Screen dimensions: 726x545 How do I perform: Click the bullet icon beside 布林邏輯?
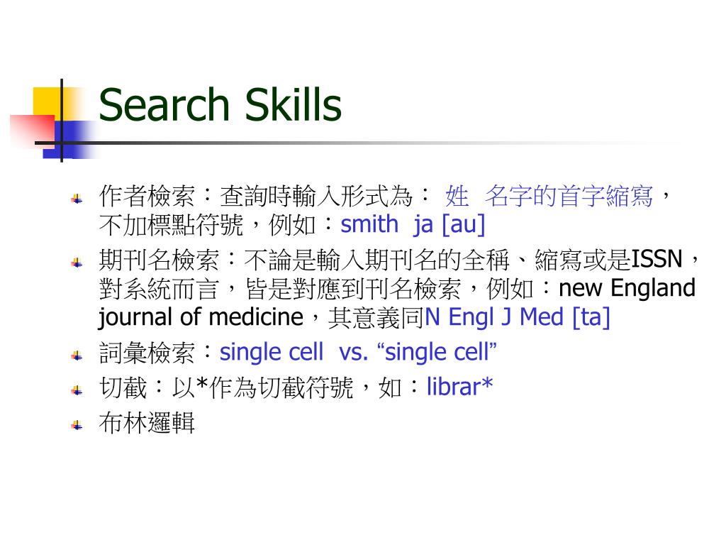[x=77, y=426]
